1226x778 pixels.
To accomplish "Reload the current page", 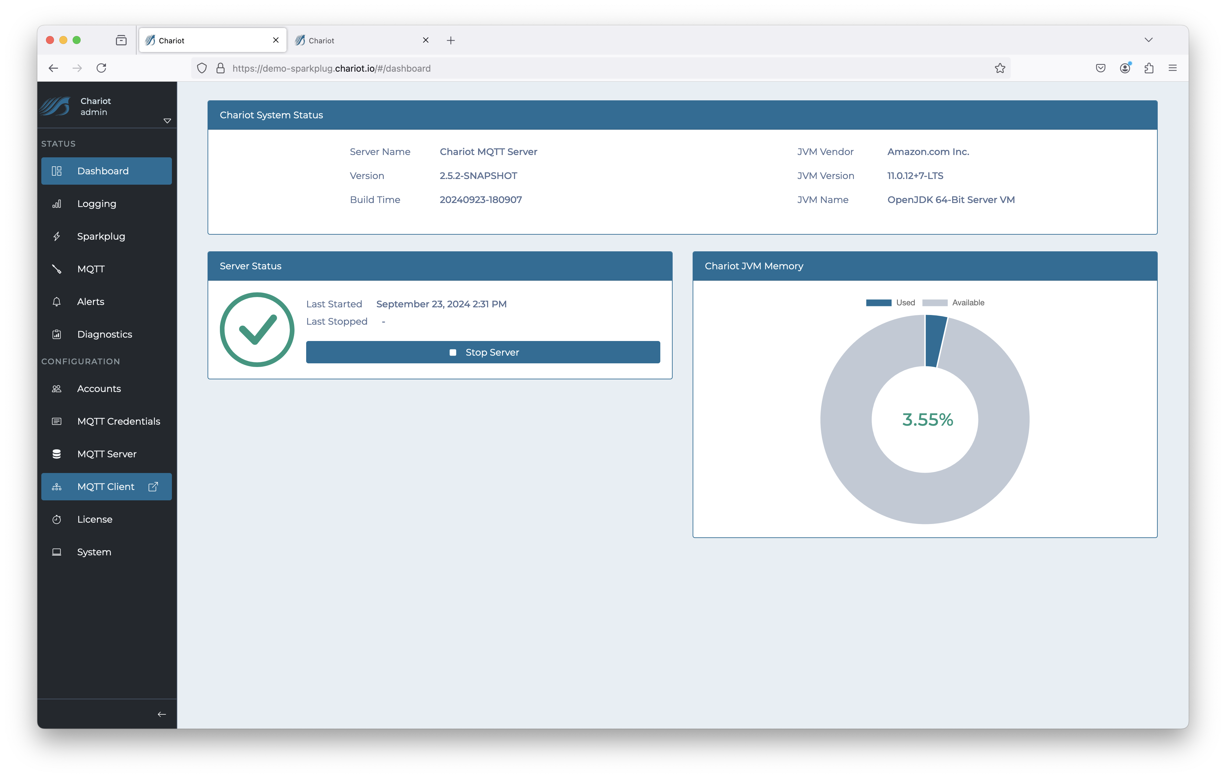I will click(x=101, y=68).
